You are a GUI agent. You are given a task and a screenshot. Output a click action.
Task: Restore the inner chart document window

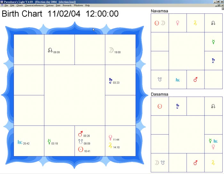click(219, 5)
